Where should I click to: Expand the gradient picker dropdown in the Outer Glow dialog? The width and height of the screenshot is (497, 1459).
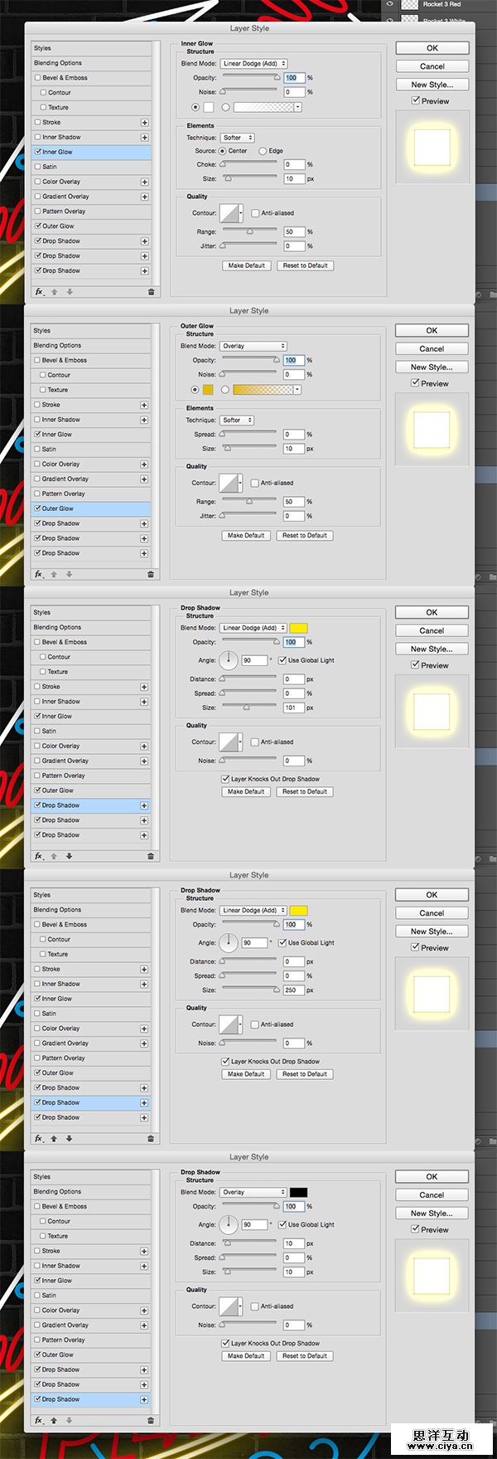click(297, 389)
